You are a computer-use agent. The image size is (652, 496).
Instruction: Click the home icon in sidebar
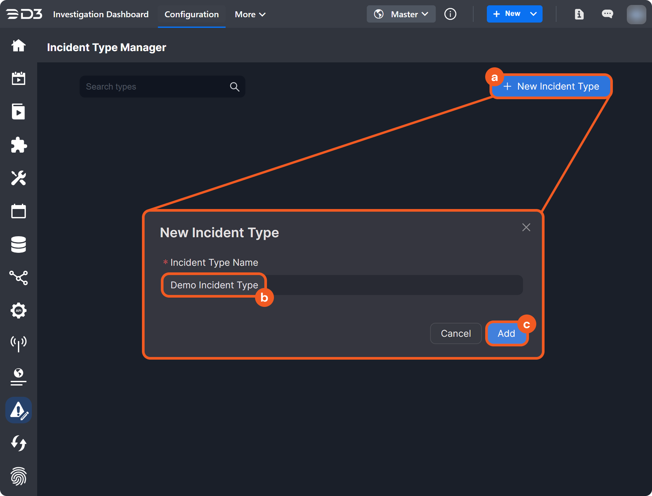pos(18,45)
